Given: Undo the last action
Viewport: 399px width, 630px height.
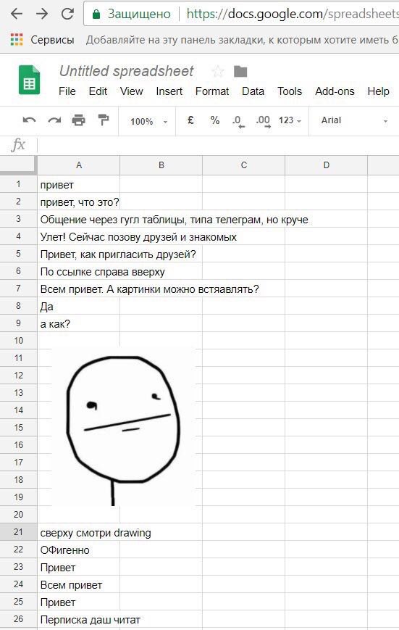Looking at the screenshot, I should click(29, 120).
